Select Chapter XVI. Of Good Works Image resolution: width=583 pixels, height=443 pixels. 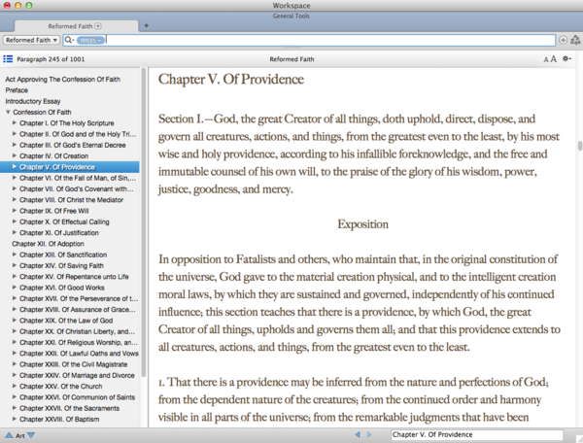[x=62, y=288]
